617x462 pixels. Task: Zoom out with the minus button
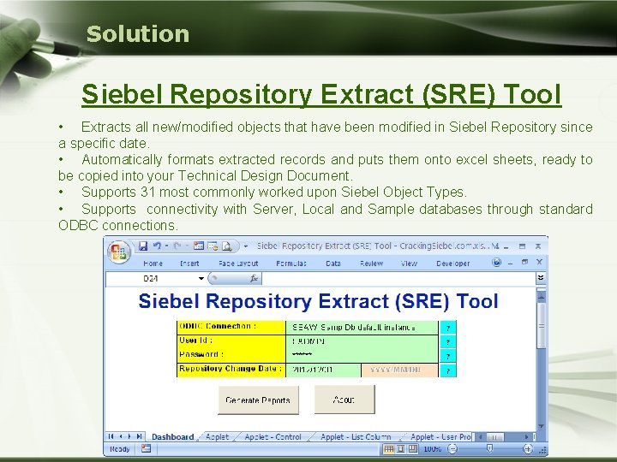tap(453, 448)
